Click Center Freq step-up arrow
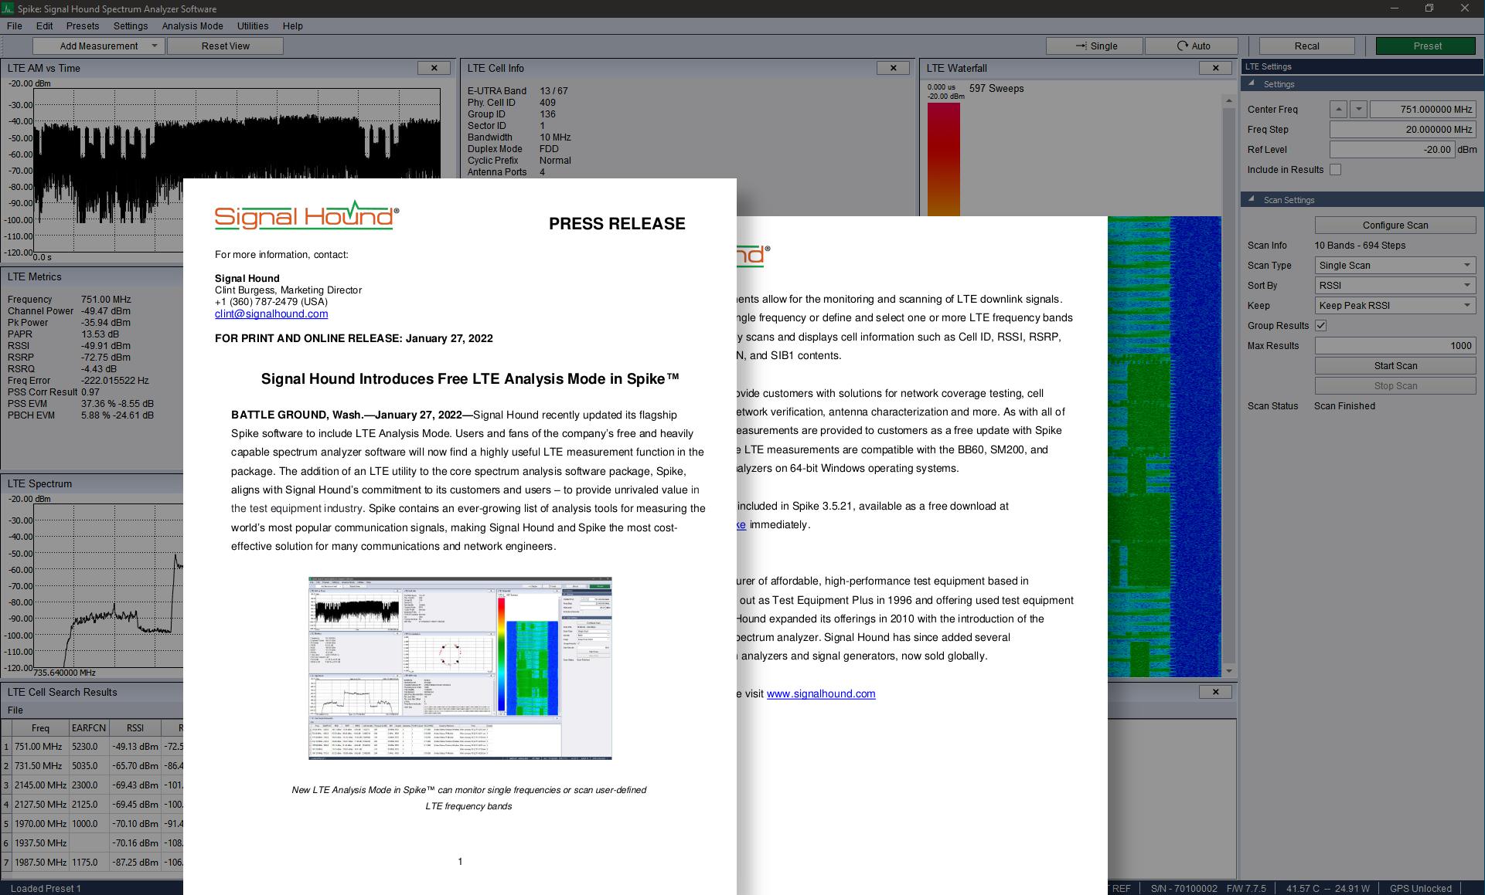 tap(1339, 110)
